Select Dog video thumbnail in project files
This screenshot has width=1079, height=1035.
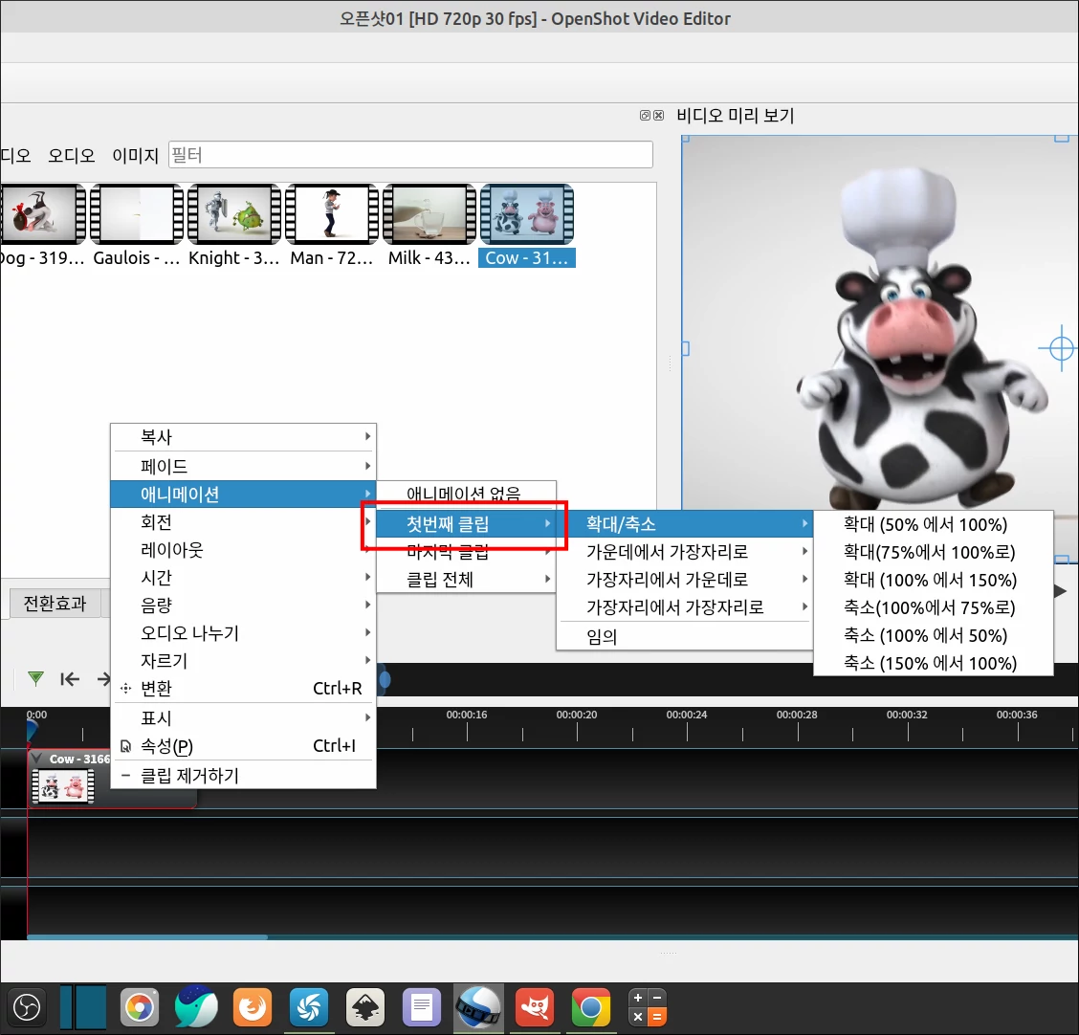pos(43,214)
